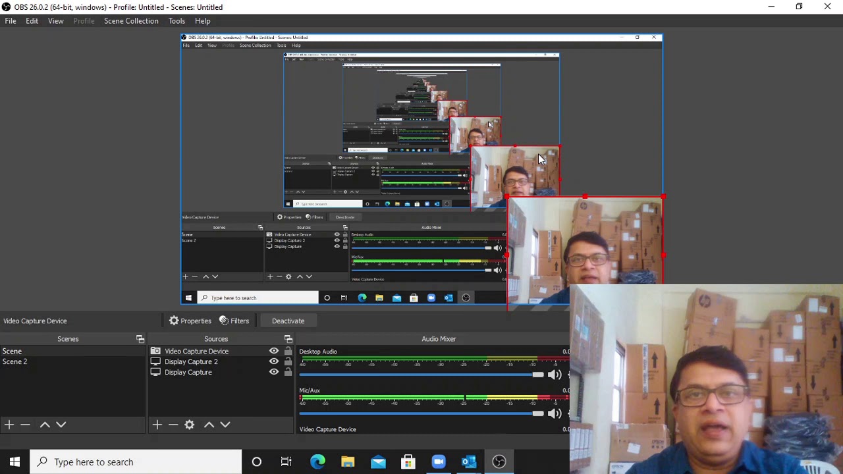Screen dimensions: 843x474
Task: Add a new scene with plus icon
Action: (9, 425)
